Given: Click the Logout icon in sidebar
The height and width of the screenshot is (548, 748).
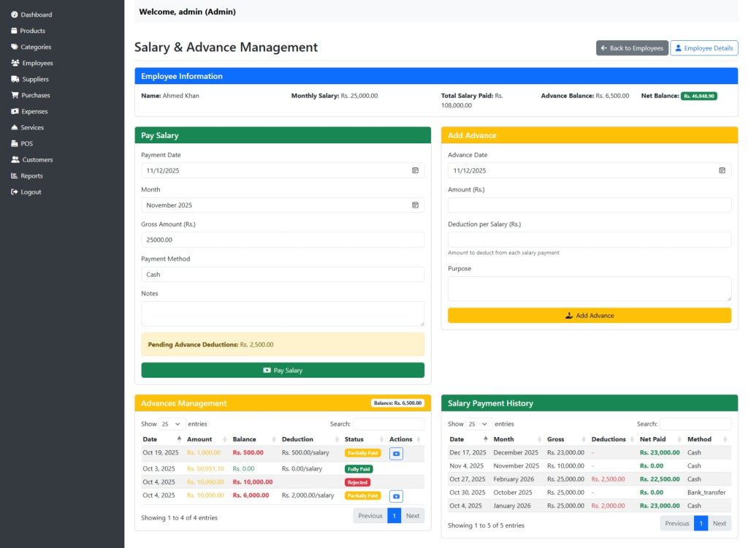Looking at the screenshot, I should 15,192.
